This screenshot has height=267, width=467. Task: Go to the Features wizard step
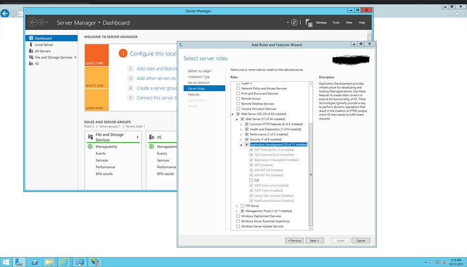193,94
